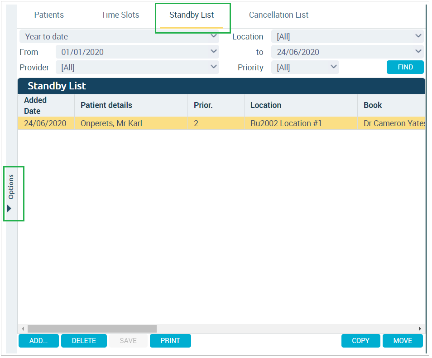432x358 pixels.
Task: Click the MOVE button
Action: pyautogui.click(x=403, y=341)
